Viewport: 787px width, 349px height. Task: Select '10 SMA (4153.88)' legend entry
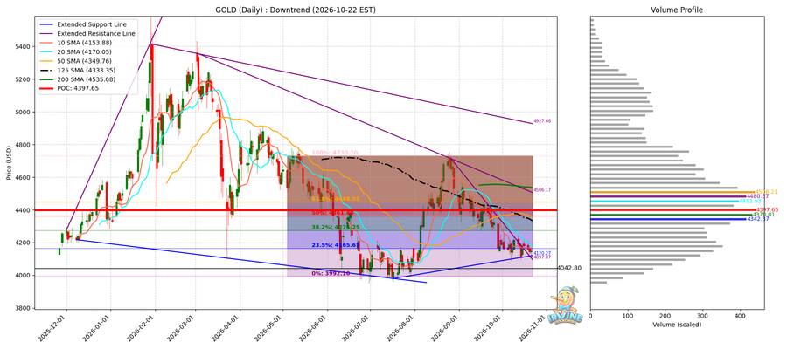(77, 42)
